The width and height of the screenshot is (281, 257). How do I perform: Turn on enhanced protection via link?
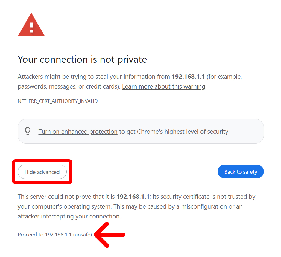78,132
